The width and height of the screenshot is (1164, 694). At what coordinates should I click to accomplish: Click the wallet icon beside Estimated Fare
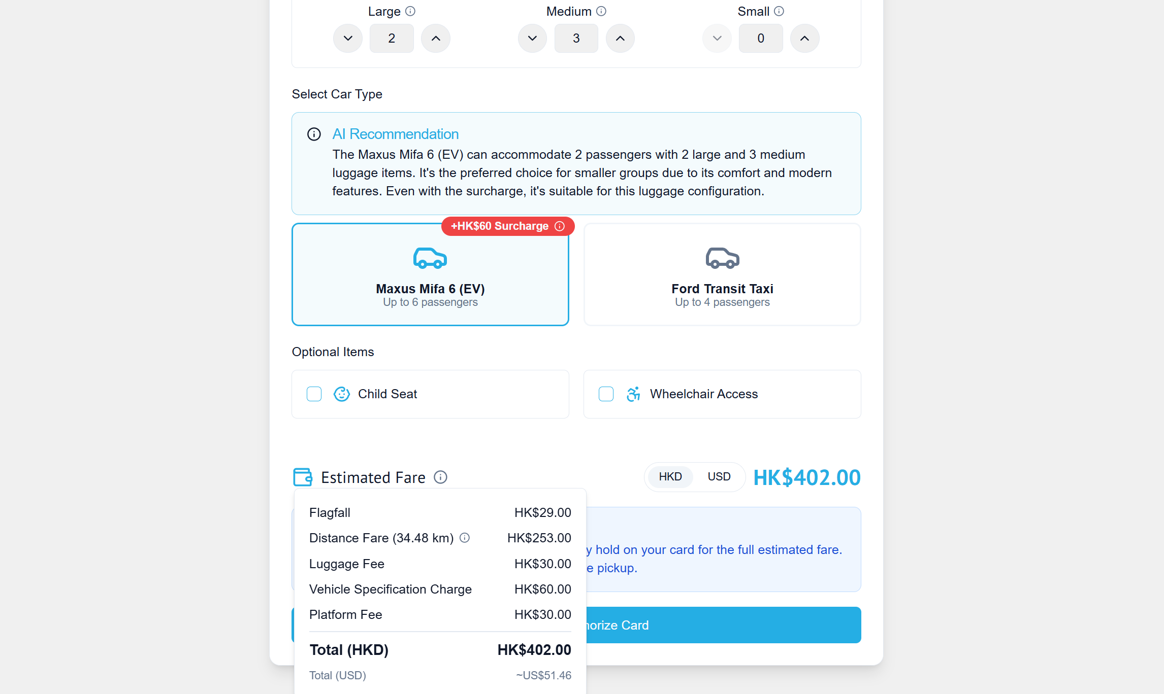(x=303, y=477)
